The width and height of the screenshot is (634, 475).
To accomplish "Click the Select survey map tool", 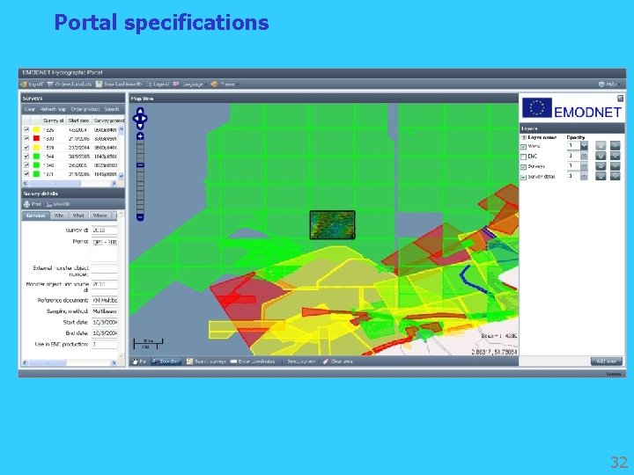I will [x=299, y=362].
